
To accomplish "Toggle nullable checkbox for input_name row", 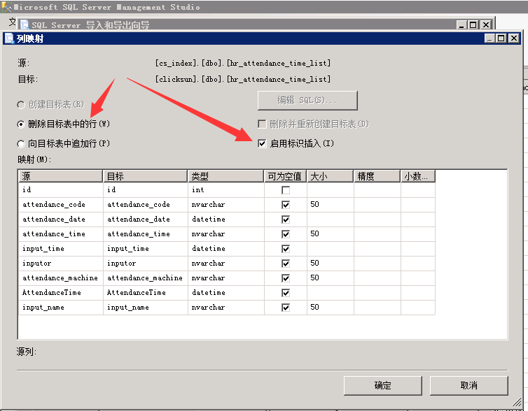I will point(286,308).
